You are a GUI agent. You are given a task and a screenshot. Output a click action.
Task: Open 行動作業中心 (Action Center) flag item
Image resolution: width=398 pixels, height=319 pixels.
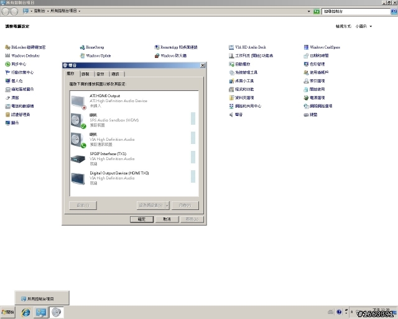[x=19, y=72]
